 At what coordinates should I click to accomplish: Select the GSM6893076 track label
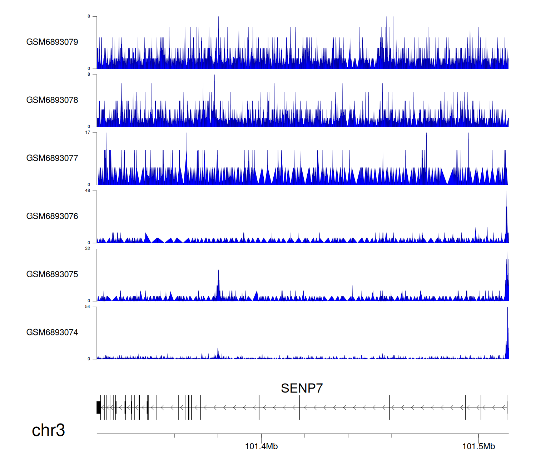pos(52,216)
